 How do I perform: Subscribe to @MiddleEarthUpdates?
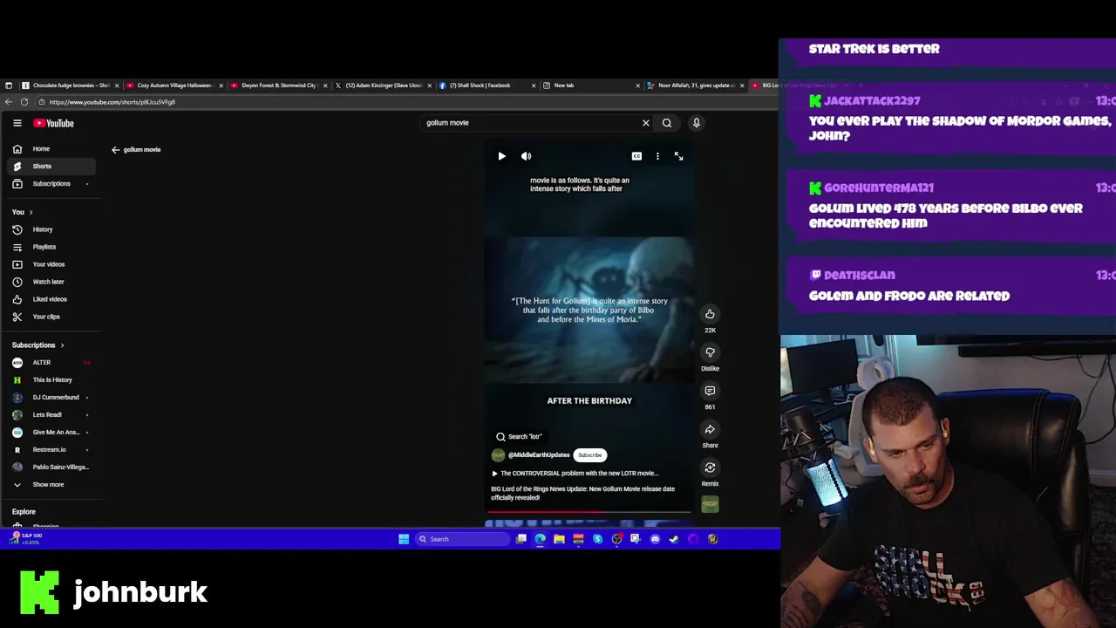589,455
